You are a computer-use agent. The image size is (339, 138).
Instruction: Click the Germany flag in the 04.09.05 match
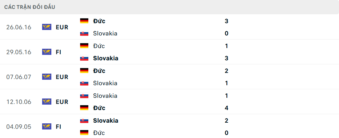[84, 133]
